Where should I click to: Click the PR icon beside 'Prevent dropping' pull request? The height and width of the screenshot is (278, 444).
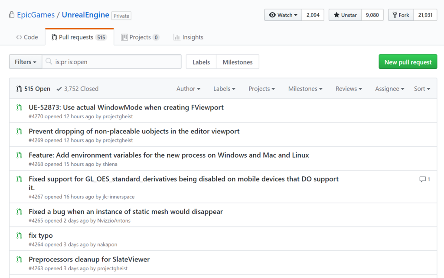click(19, 131)
